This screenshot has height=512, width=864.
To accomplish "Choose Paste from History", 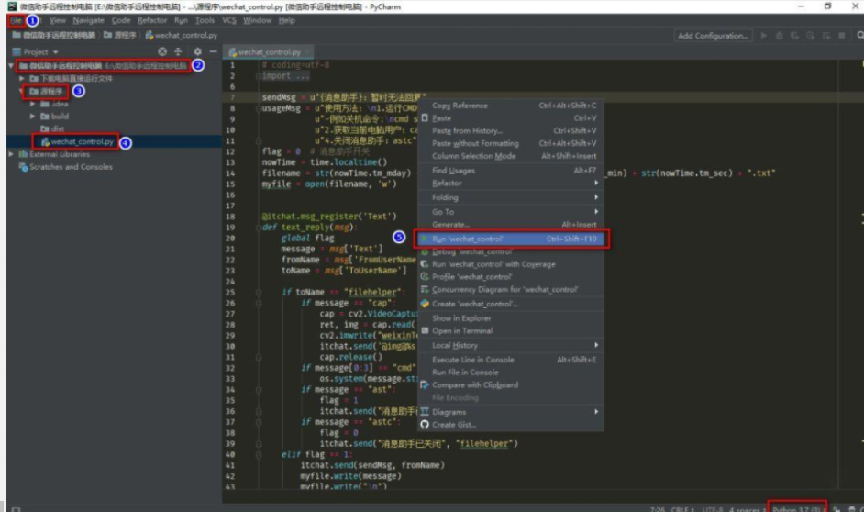I will (x=512, y=130).
